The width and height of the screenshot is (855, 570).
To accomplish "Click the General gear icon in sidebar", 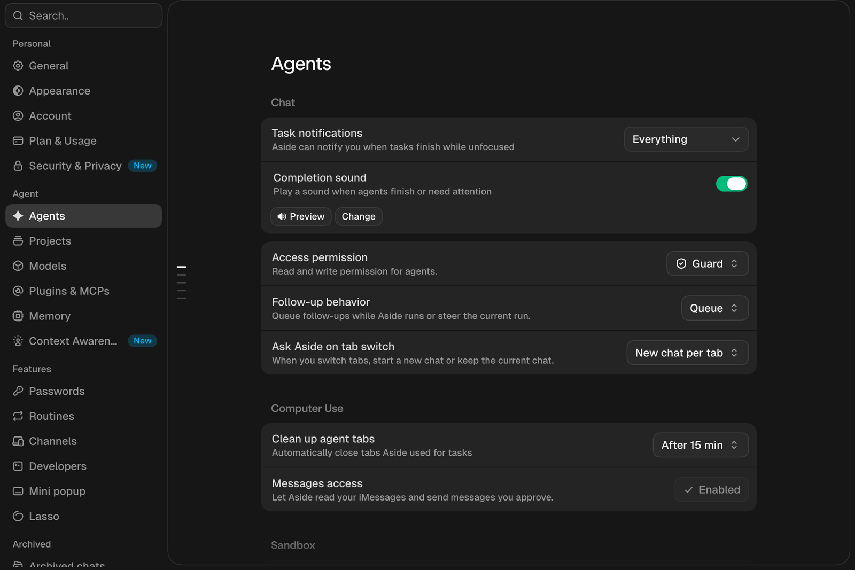I will coord(18,66).
